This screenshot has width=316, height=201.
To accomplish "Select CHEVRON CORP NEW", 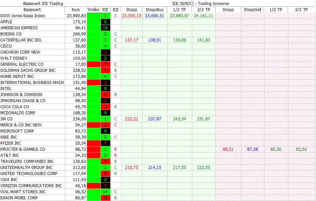I will coord(20,52).
